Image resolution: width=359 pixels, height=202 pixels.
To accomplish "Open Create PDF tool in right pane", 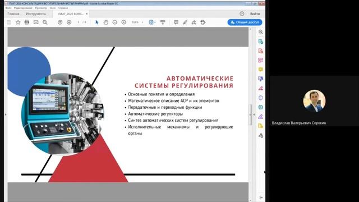I will pyautogui.click(x=260, y=50).
